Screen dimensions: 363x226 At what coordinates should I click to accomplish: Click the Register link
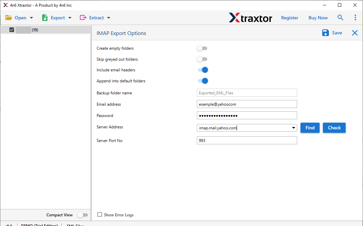click(x=289, y=18)
